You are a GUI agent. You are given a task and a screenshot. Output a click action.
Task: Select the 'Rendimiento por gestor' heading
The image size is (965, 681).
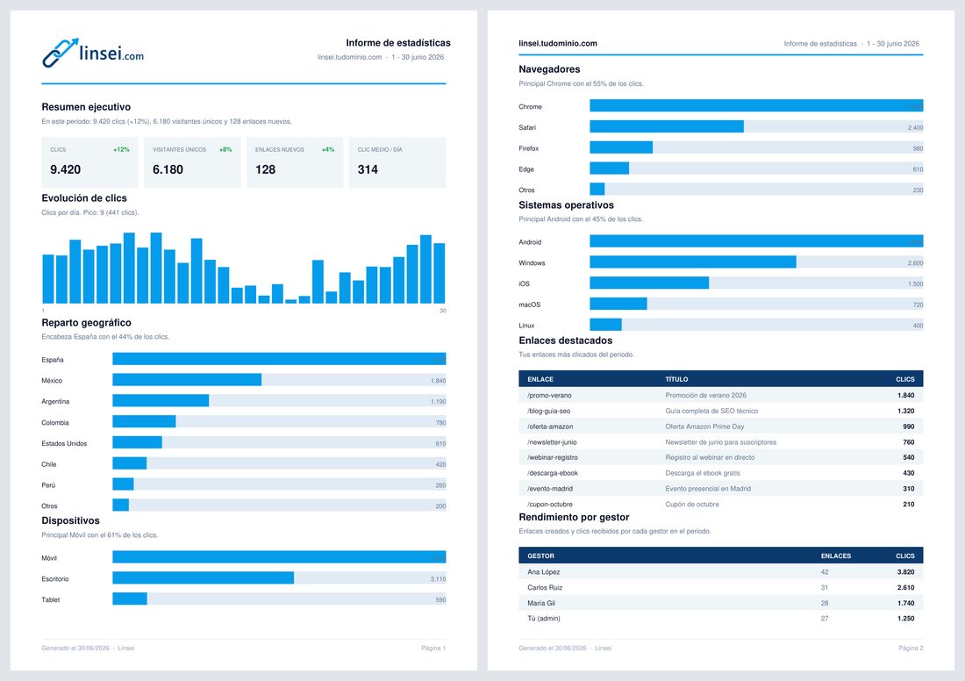tap(575, 517)
